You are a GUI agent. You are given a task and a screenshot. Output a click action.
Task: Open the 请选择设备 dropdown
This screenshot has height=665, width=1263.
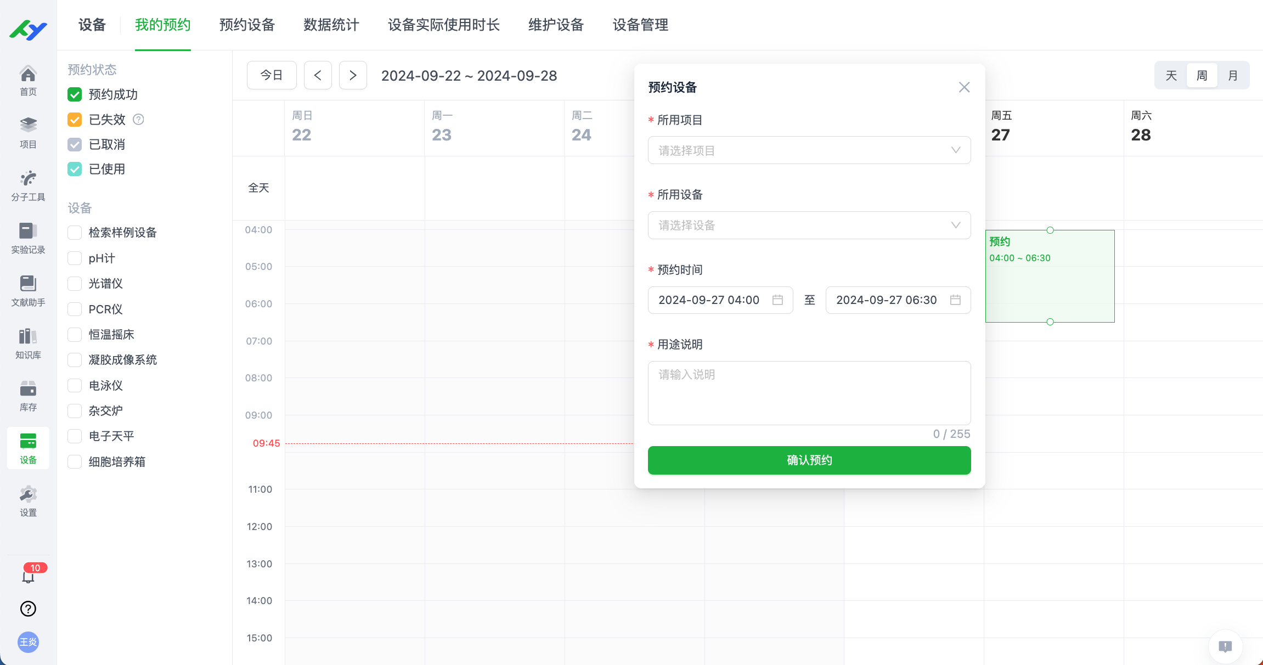(x=809, y=225)
